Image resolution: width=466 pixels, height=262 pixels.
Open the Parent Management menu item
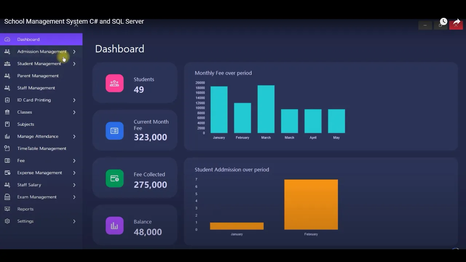(41, 76)
